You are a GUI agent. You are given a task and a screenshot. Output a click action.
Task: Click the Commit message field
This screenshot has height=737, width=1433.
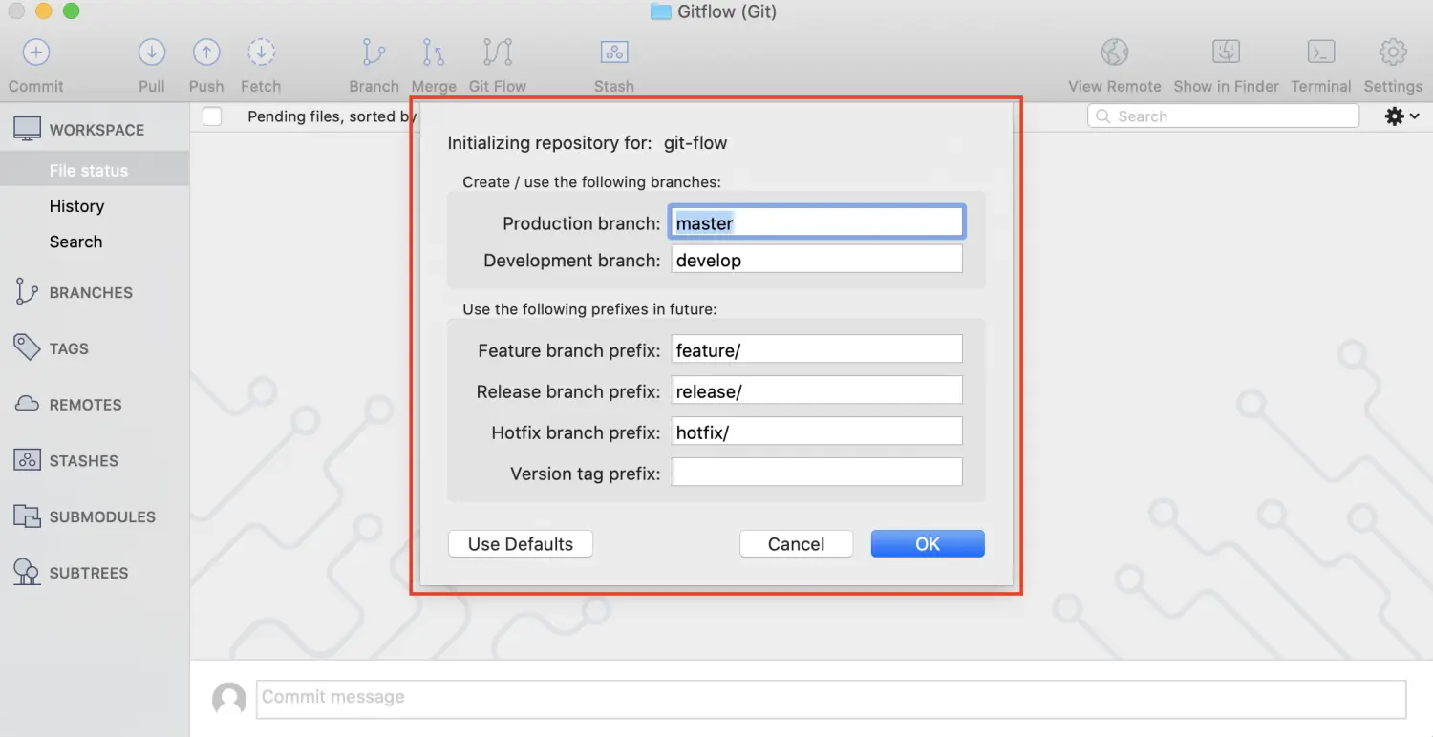[831, 698]
